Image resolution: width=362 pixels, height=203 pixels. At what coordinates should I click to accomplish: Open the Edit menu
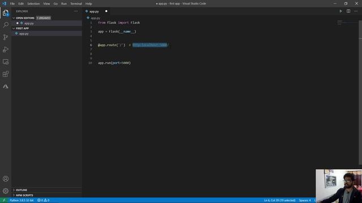(21, 4)
